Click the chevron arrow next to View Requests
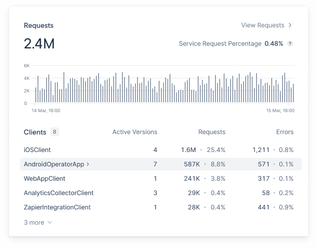The width and height of the screenshot is (317, 248). point(290,26)
